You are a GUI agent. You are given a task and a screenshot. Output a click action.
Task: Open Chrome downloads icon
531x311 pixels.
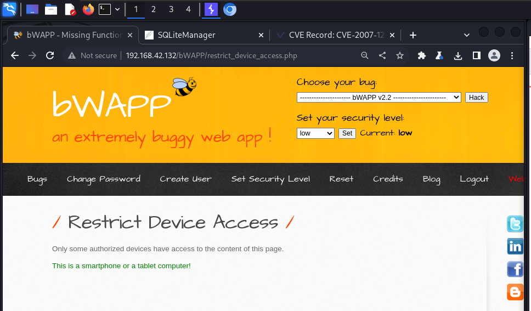tap(458, 55)
